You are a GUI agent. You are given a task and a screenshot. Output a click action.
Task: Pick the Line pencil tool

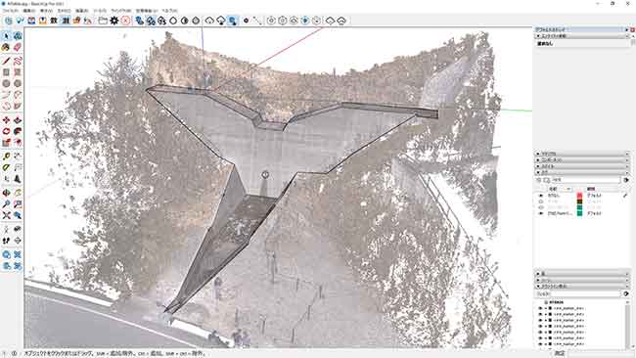(x=6, y=62)
